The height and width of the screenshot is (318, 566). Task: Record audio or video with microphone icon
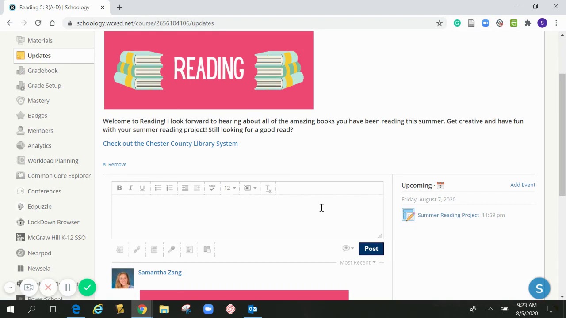click(172, 250)
